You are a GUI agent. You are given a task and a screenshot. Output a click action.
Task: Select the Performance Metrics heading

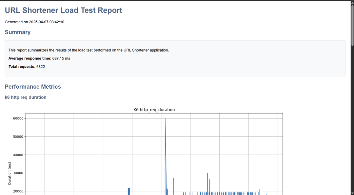point(33,87)
